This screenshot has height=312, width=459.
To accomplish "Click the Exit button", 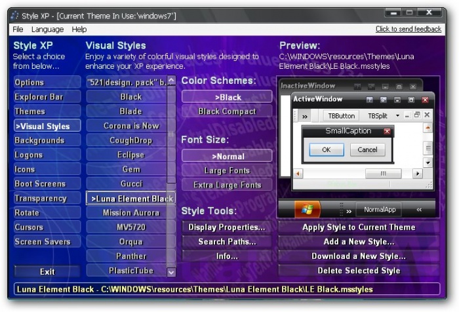I will point(47,271).
